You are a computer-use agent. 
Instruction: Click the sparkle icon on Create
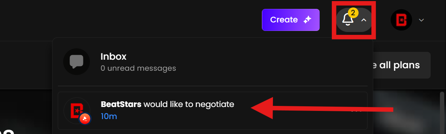307,20
